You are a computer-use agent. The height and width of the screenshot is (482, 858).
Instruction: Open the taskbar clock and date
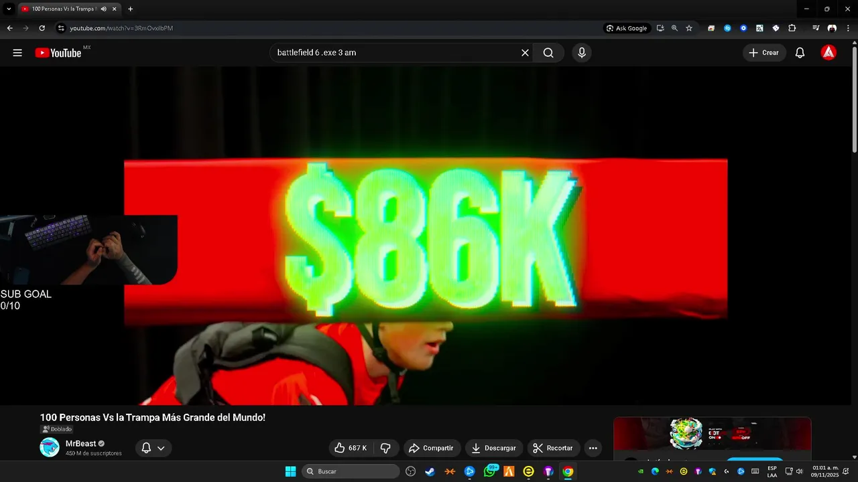click(826, 471)
